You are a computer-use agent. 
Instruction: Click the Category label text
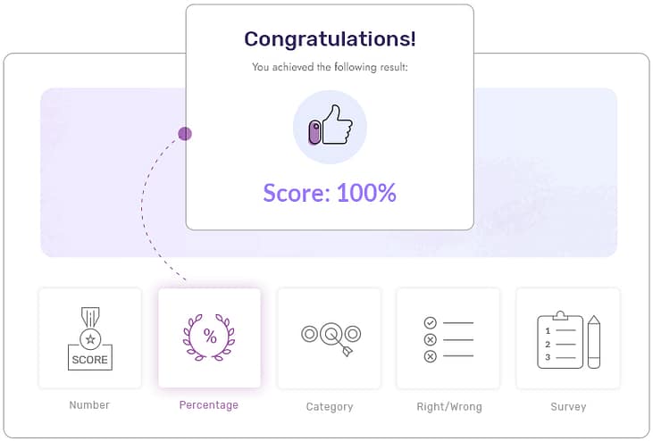pos(330,406)
